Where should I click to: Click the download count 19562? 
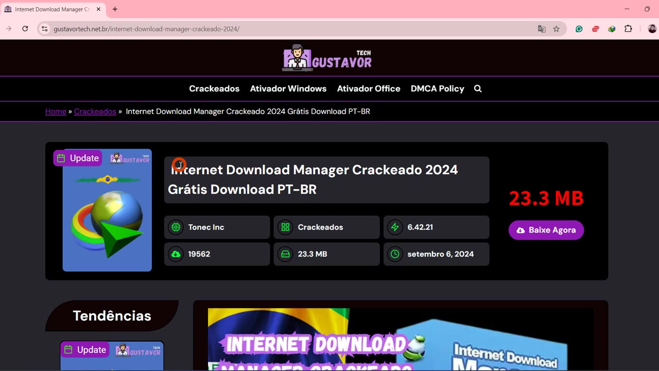coord(199,254)
